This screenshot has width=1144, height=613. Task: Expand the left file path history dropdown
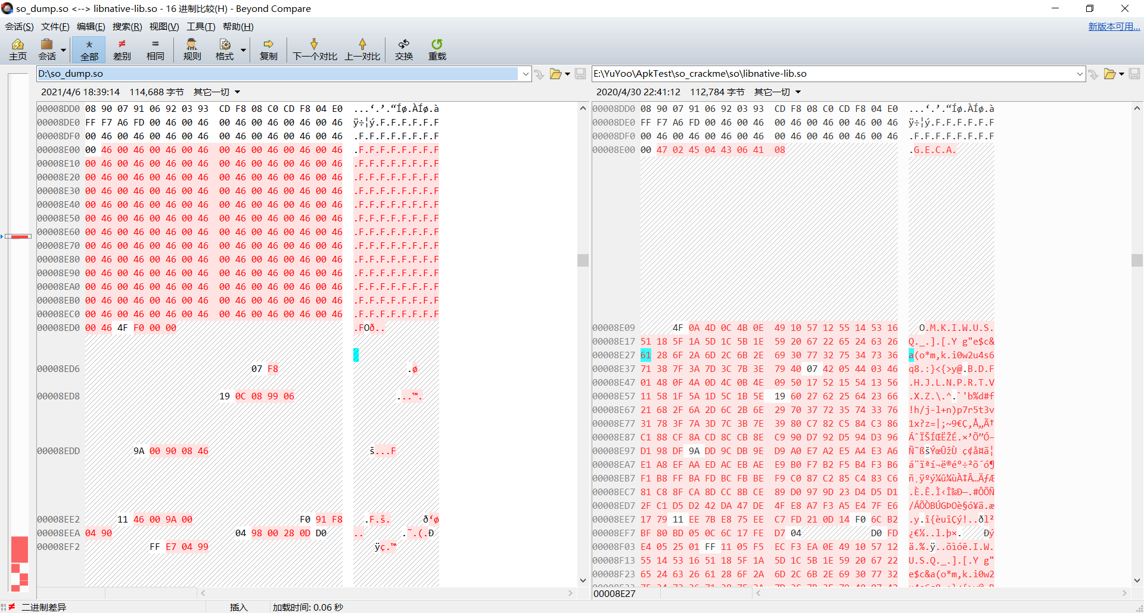pyautogui.click(x=526, y=74)
